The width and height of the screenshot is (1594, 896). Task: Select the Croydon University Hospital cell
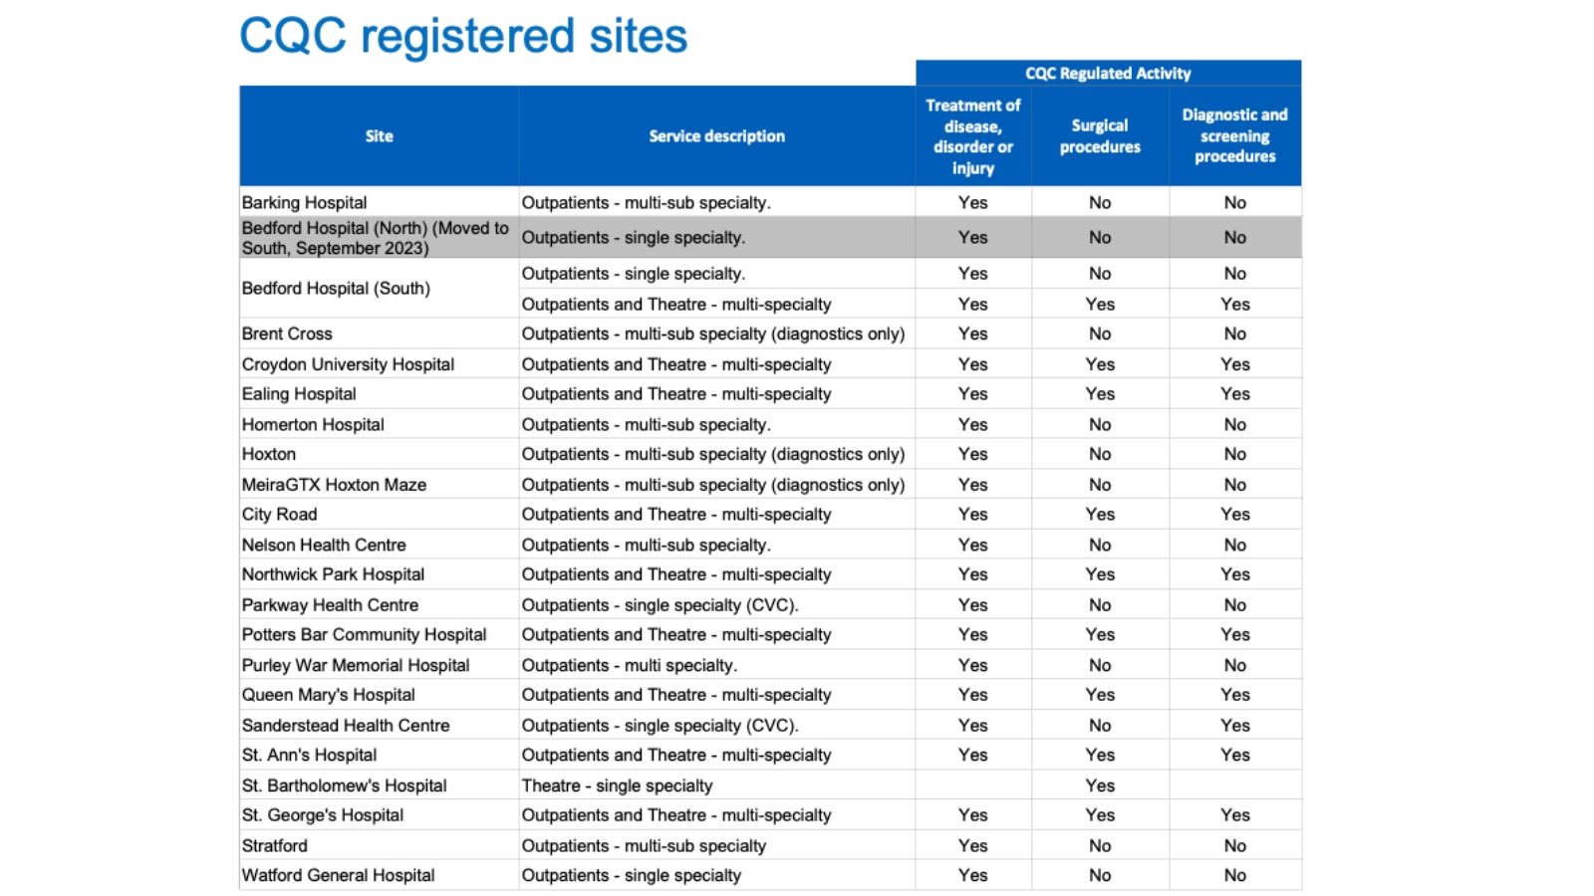pos(349,364)
